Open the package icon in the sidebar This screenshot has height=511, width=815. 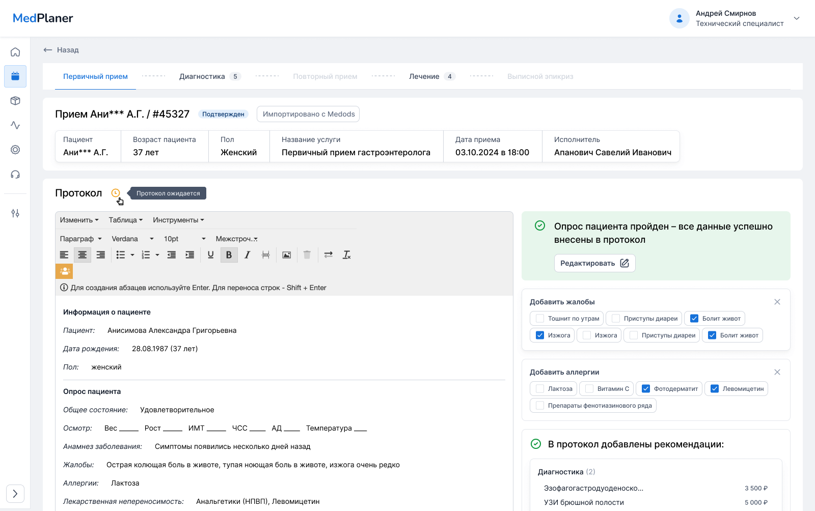tap(15, 101)
